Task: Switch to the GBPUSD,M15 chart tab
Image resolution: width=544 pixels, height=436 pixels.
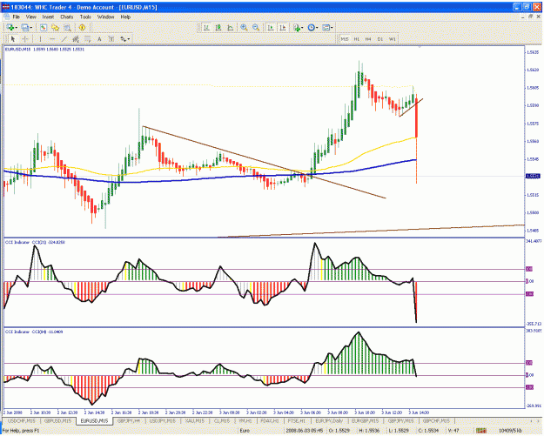Action: (x=57, y=420)
